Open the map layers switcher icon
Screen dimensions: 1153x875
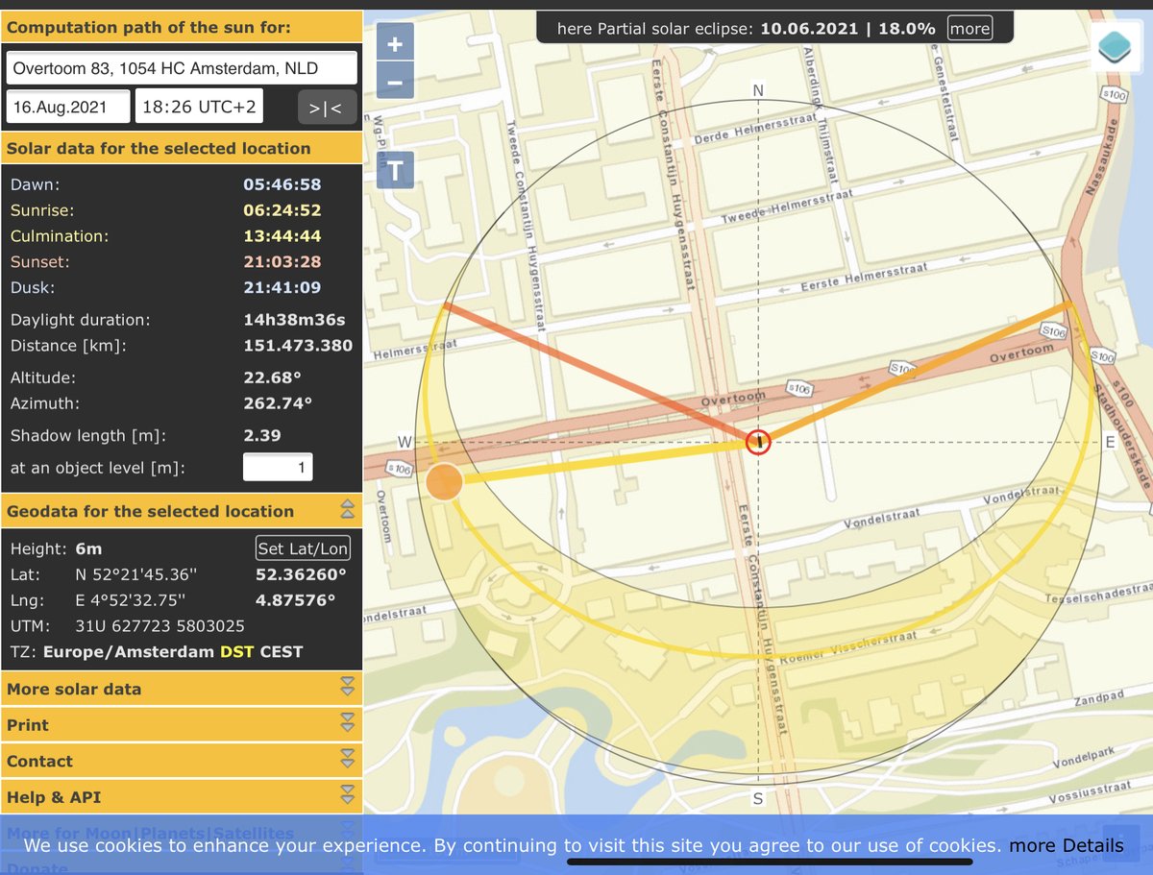coord(1116,46)
